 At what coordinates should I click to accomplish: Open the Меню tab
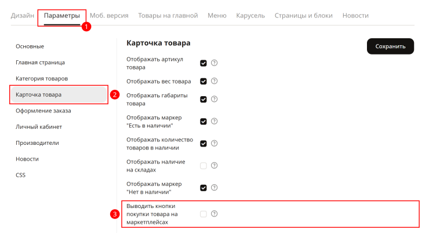click(x=217, y=16)
